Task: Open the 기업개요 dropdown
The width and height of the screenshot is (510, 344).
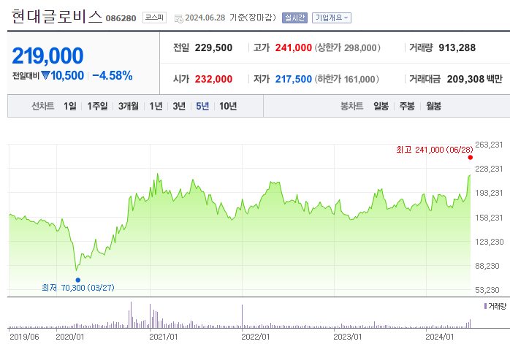Action: click(332, 18)
